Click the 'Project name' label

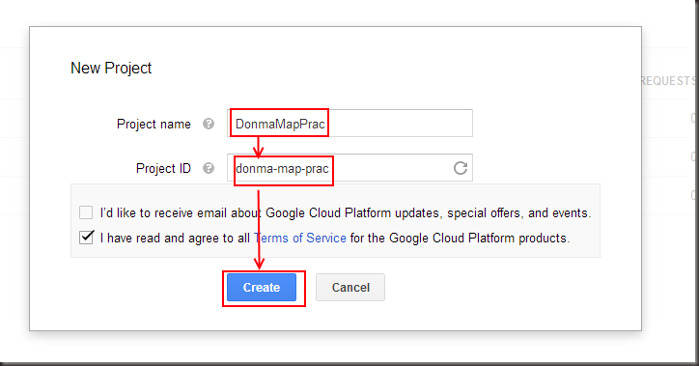point(154,124)
